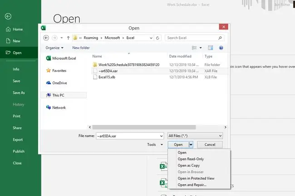Open the Publish page

click(19, 151)
